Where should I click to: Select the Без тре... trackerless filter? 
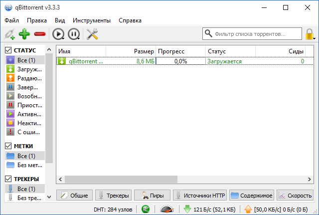[25, 198]
